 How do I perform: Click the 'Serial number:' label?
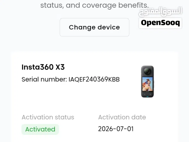pyautogui.click(x=44, y=80)
